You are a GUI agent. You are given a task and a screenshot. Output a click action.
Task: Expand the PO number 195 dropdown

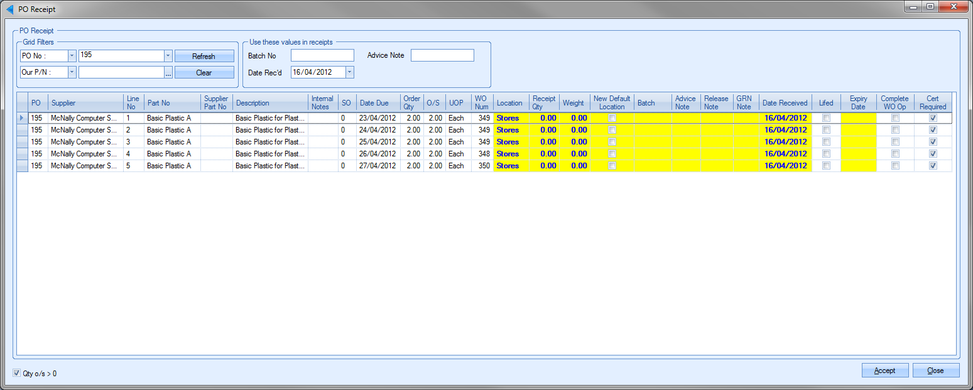click(168, 56)
